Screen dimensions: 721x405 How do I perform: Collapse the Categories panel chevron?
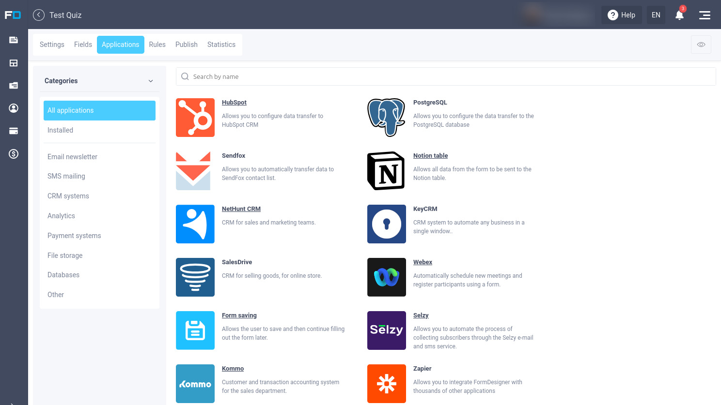[151, 81]
